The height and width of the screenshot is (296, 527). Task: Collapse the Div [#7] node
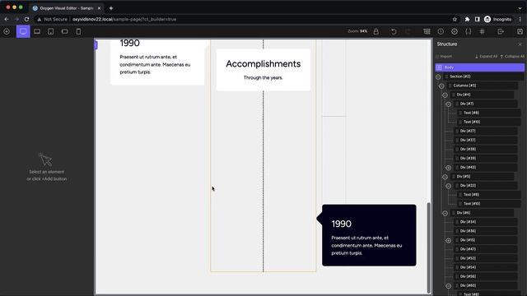click(x=448, y=104)
